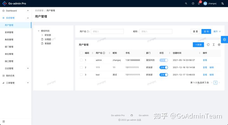Collapse the 爱拓科技 tree node
Screen dimensions: 228x125
39,31
